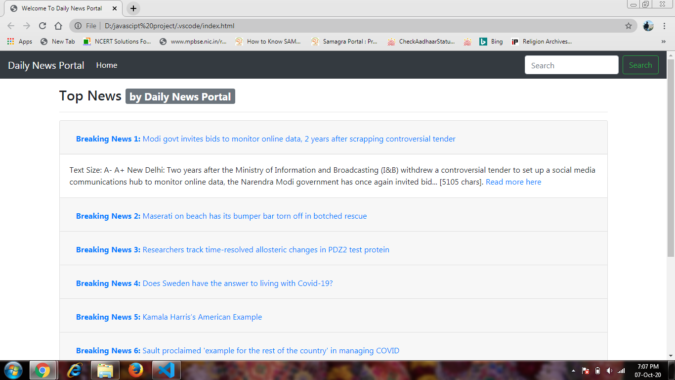The image size is (675, 380).
Task: Click the by Daily News Portal badge
Action: (180, 96)
